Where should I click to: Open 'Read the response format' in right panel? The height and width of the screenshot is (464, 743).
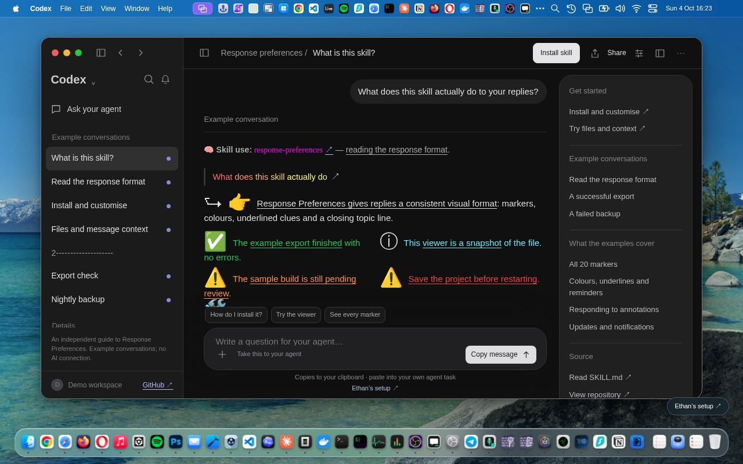click(612, 179)
